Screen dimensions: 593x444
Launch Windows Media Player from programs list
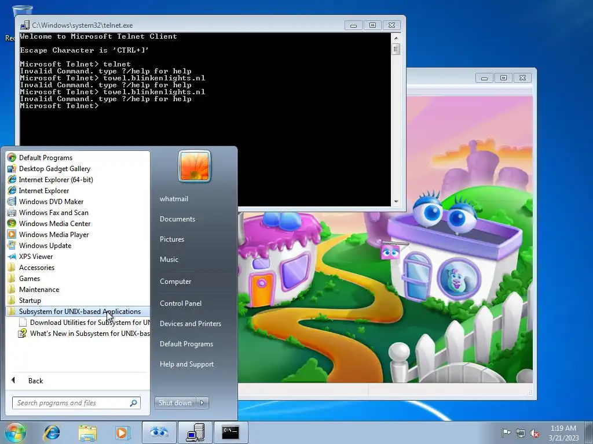(x=54, y=235)
